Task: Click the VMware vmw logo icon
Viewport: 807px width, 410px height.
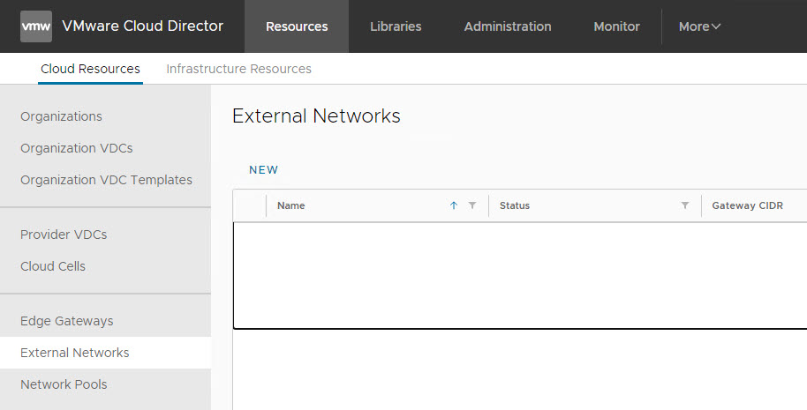Action: pos(36,26)
